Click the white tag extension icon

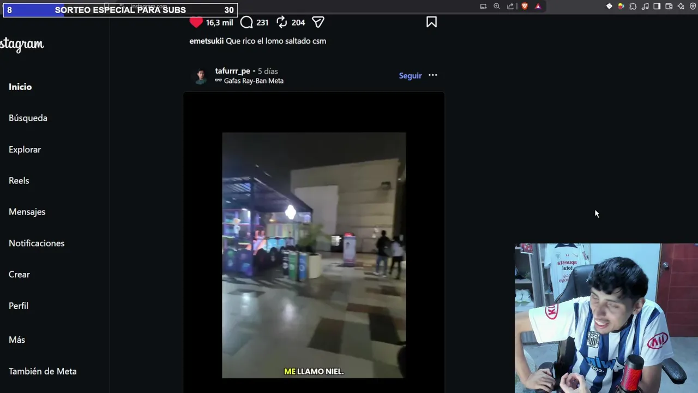coord(609,7)
